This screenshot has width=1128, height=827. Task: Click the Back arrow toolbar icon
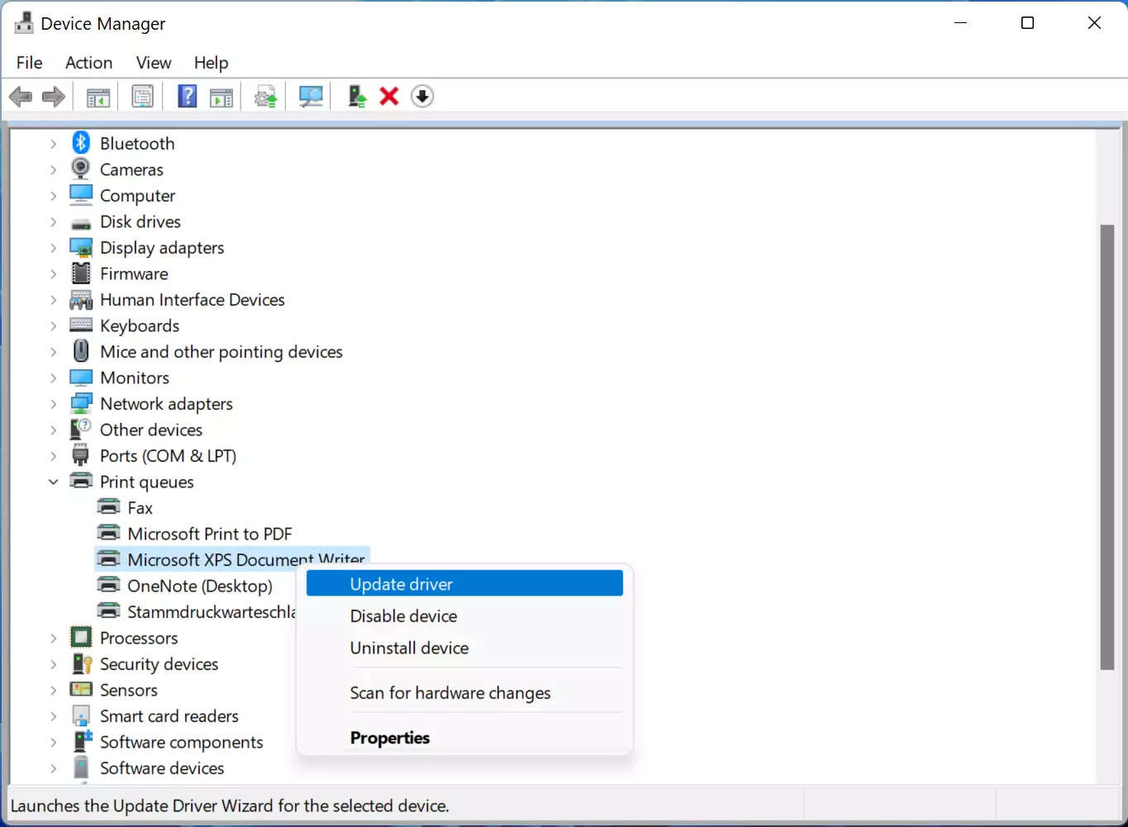click(x=21, y=97)
